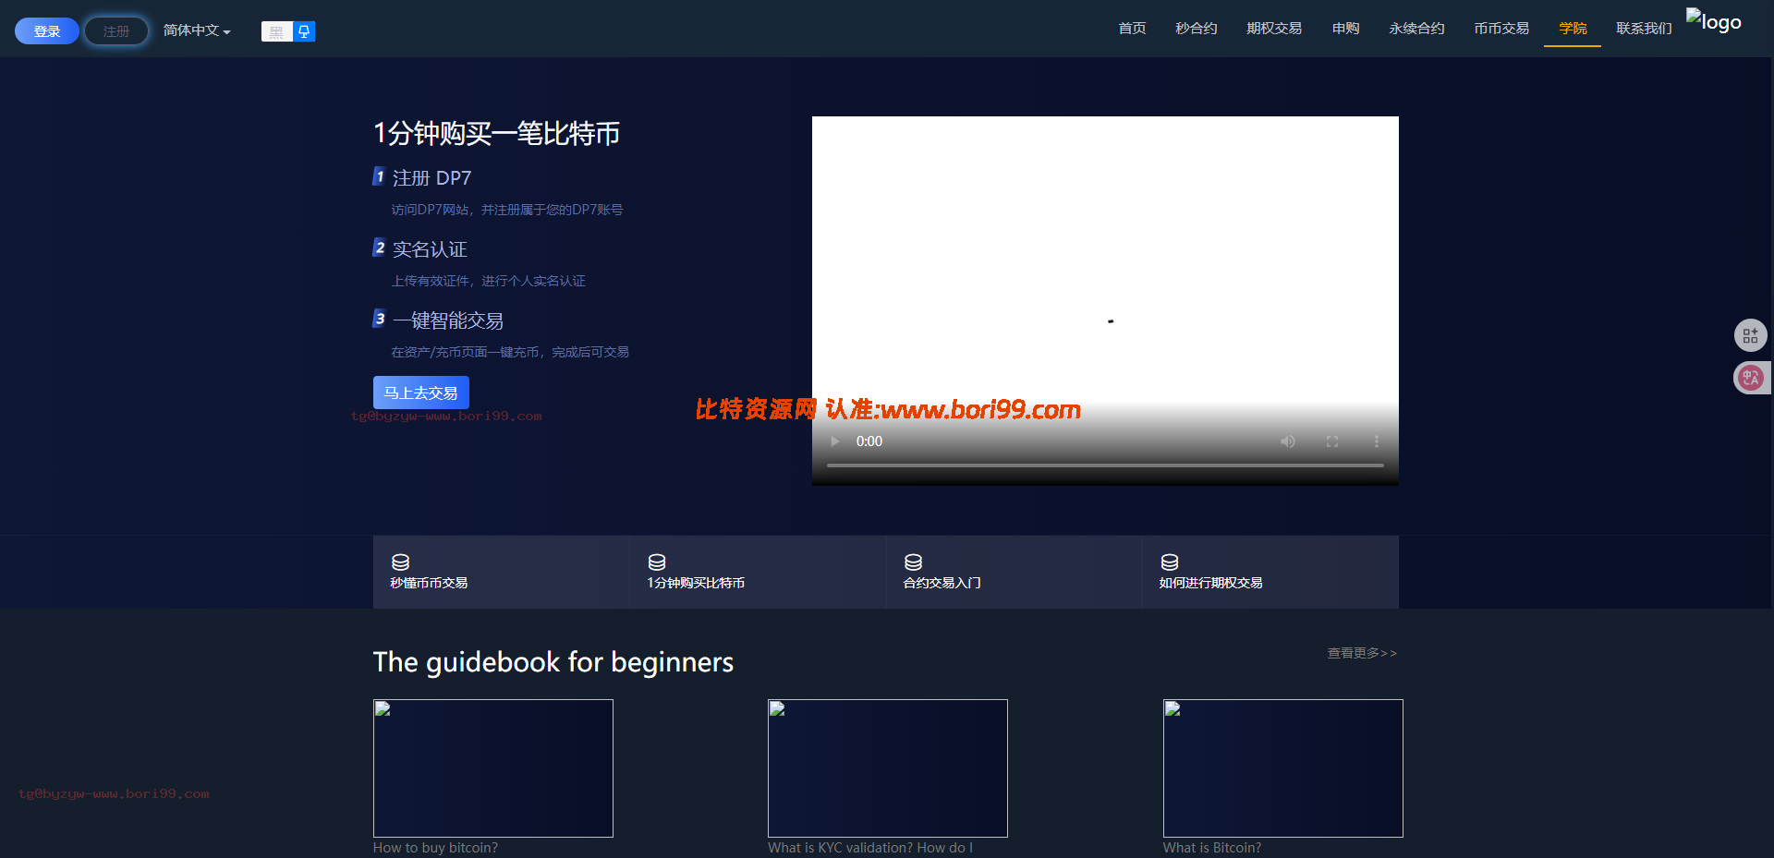
Task: Open the 秒合约 menu item
Action: (x=1196, y=29)
